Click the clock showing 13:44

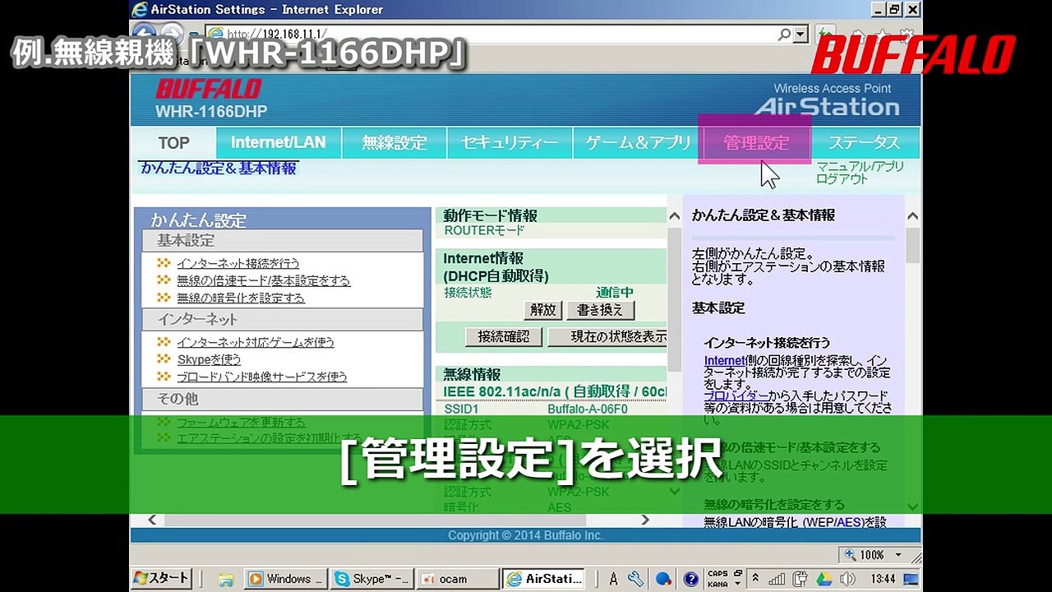coord(883,579)
